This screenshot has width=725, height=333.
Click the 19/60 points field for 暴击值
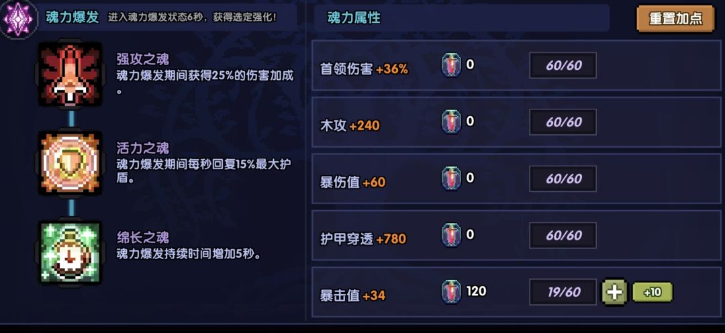(563, 292)
